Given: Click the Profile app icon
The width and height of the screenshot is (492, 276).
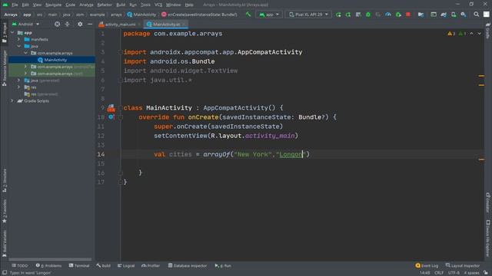Looking at the screenshot, I should 388,15.
